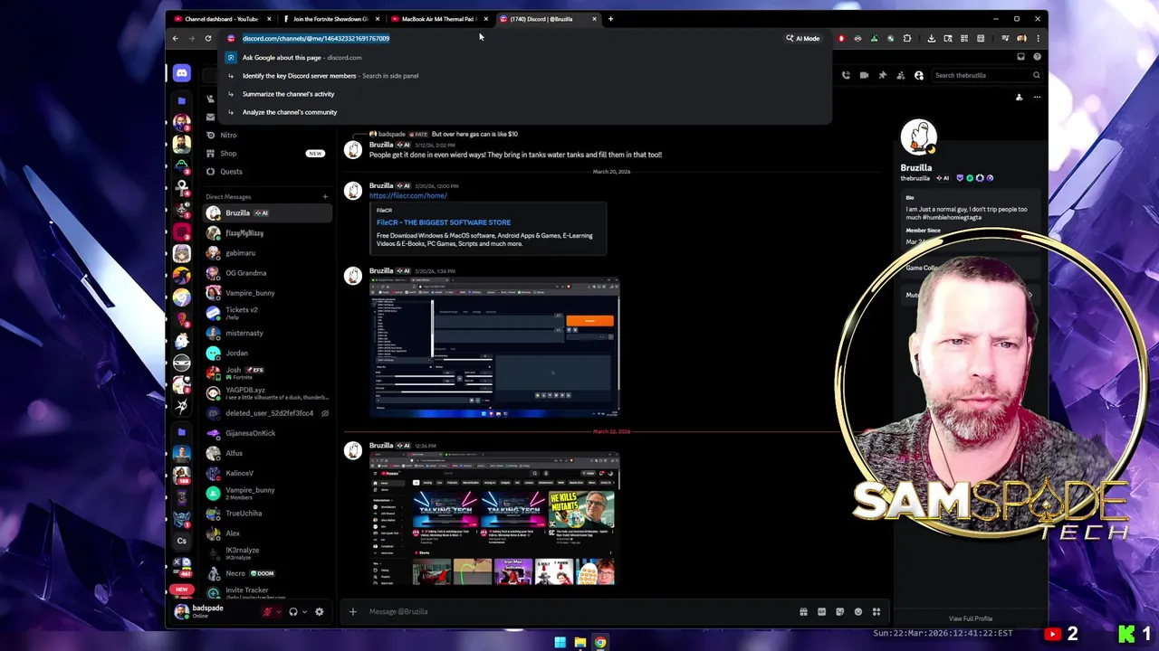This screenshot has width=1159, height=651.
Task: Open the GIF picker icon
Action: (x=821, y=612)
